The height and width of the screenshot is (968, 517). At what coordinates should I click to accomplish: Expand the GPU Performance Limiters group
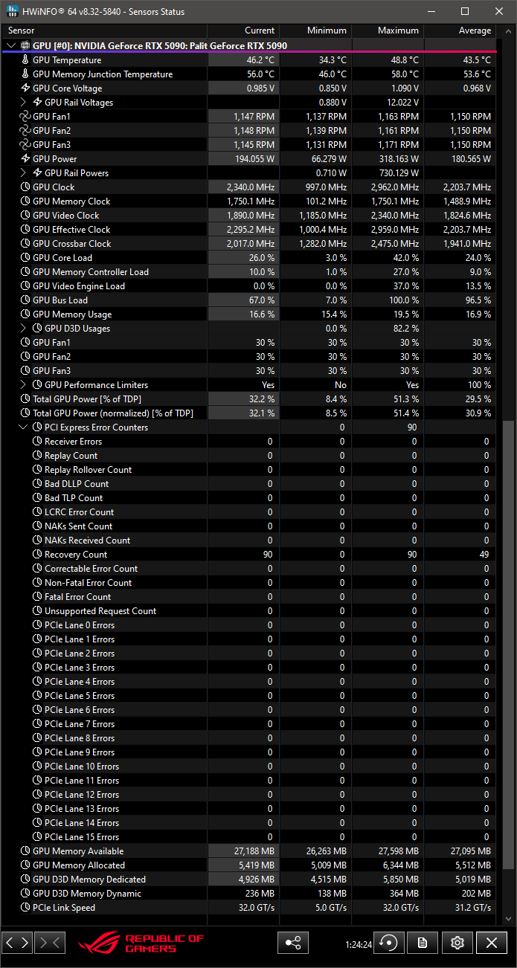23,385
